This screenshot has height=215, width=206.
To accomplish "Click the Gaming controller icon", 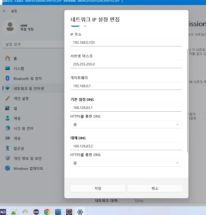I will tap(8, 138).
